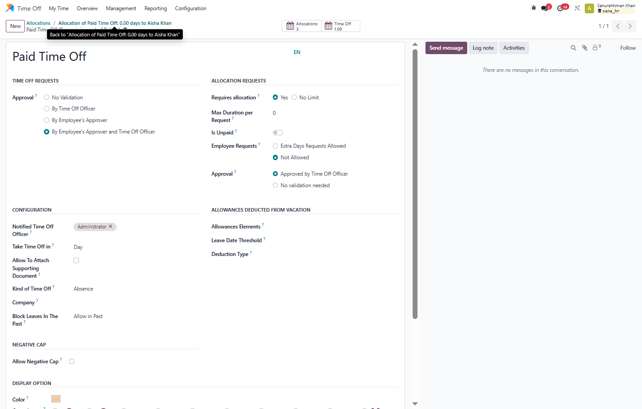Click the New button
This screenshot has width=642, height=409.
16,26
